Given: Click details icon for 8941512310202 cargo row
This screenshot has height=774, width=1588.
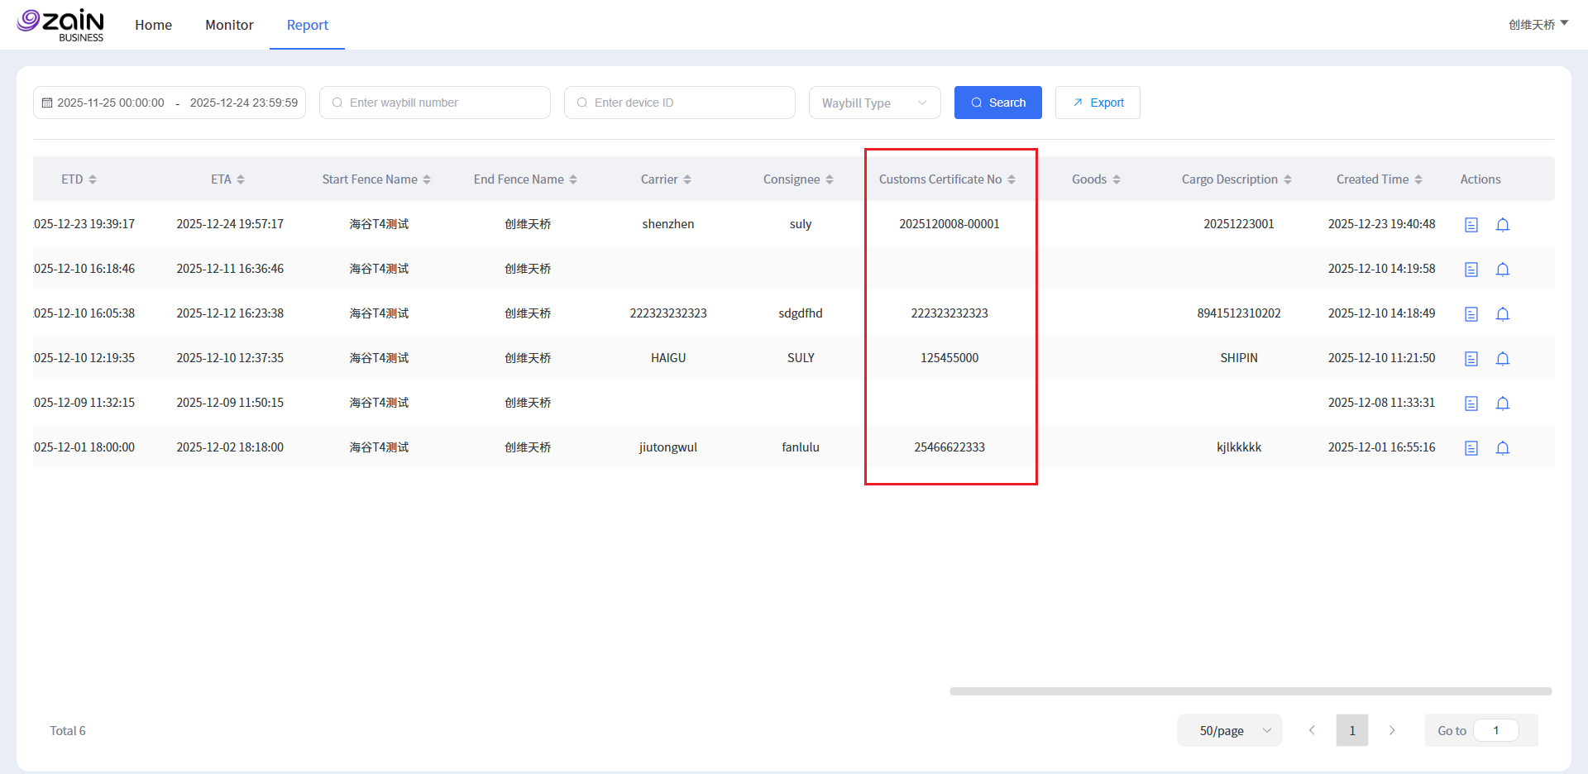Looking at the screenshot, I should (1471, 314).
